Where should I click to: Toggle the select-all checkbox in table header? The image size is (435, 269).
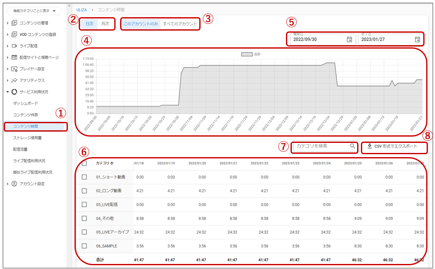(84, 163)
